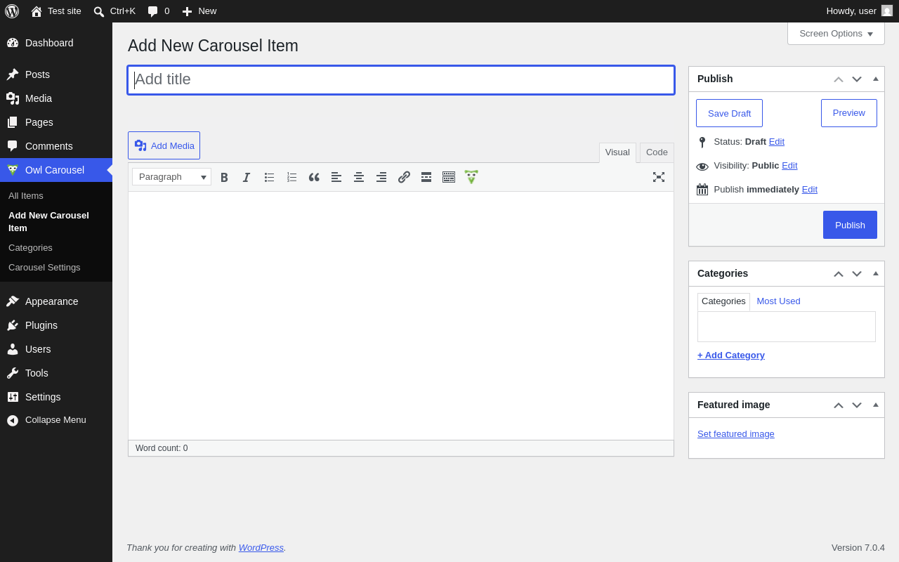899x562 pixels.
Task: Insert the Read More tag
Action: click(426, 177)
